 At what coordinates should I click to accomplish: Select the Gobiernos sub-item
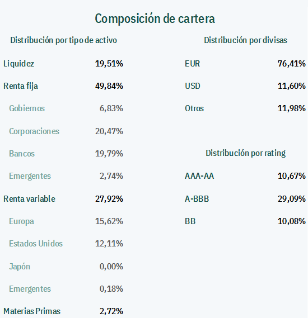pyautogui.click(x=27, y=108)
